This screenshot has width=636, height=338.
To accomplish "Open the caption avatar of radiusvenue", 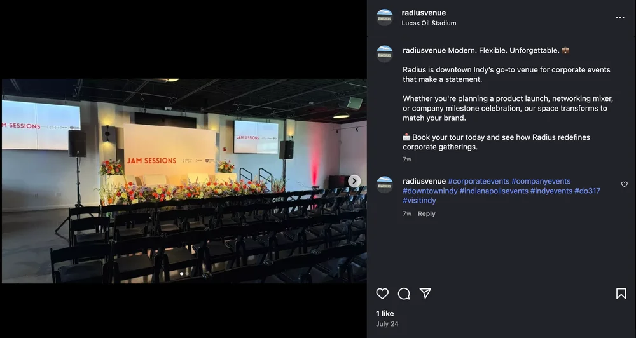I will click(x=385, y=54).
